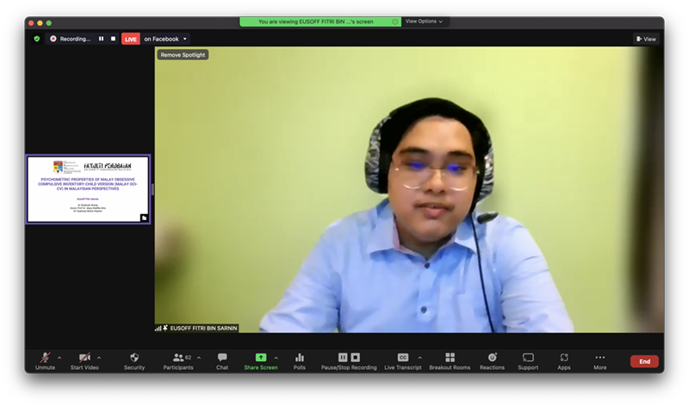The width and height of the screenshot is (689, 406).
Task: Click the red End meeting button
Action: (644, 361)
